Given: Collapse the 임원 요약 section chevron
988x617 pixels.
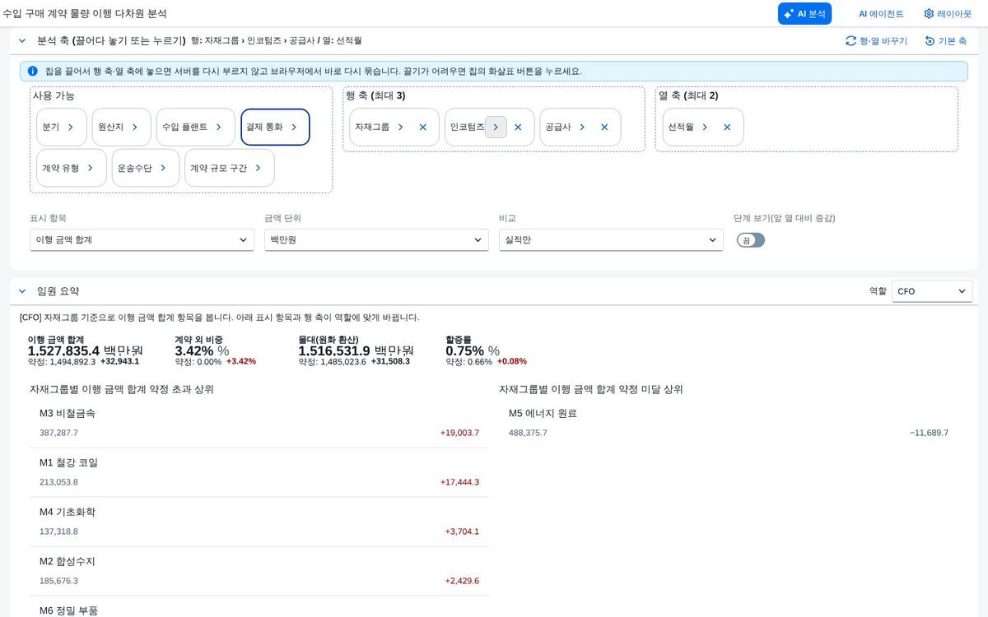Looking at the screenshot, I should click(x=22, y=291).
